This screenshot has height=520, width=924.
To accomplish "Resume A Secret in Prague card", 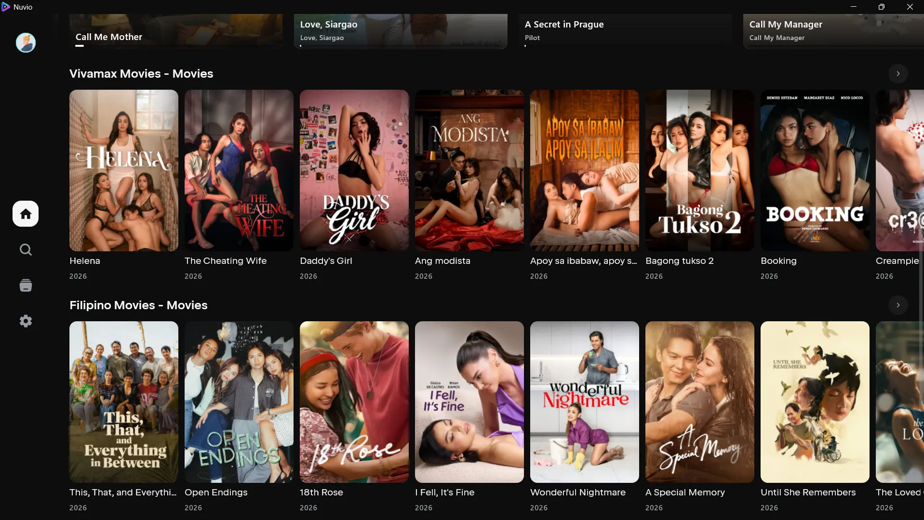I will pos(625,31).
